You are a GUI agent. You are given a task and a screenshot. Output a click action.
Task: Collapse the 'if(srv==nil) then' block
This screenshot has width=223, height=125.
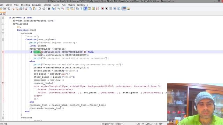3,18
